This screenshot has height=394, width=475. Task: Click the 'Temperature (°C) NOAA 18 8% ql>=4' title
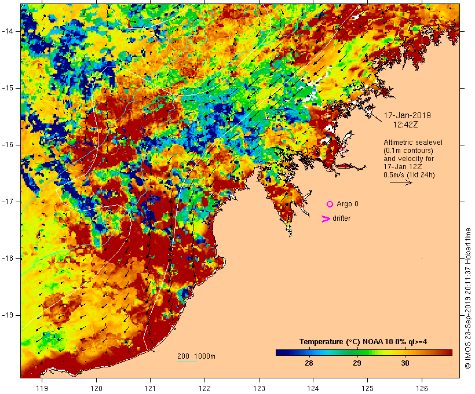pos(363,342)
